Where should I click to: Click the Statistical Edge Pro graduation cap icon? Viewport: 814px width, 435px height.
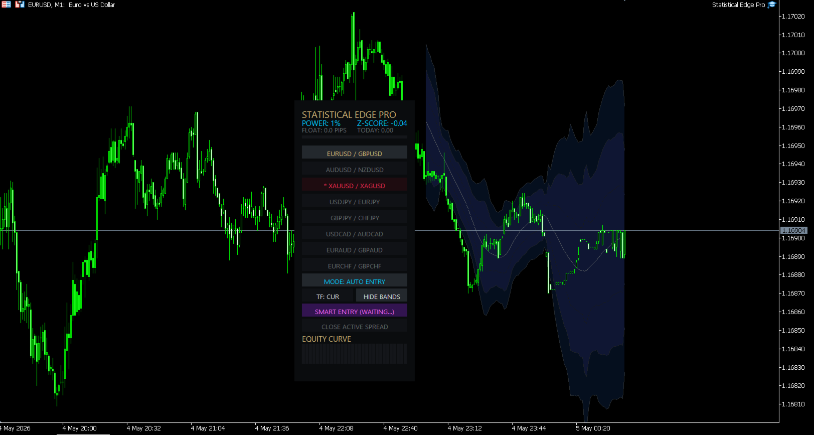tap(772, 5)
